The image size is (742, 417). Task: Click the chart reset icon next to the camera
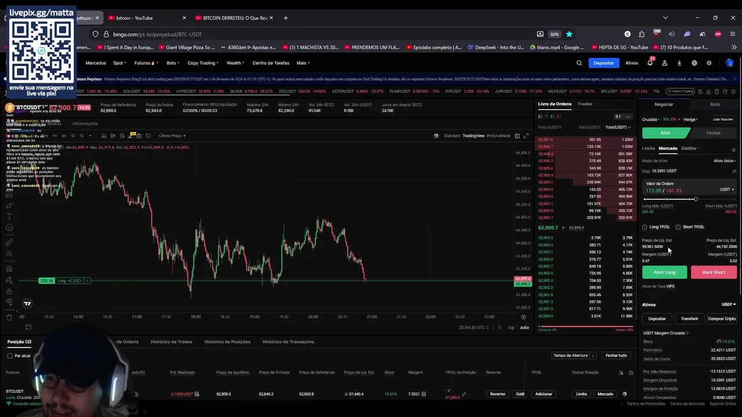pyautogui.click(x=148, y=136)
